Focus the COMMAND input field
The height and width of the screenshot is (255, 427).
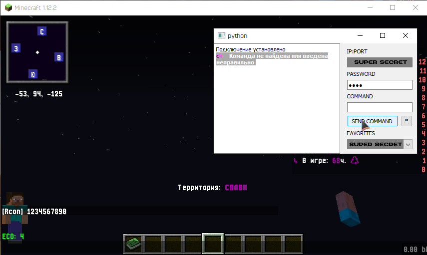click(380, 107)
